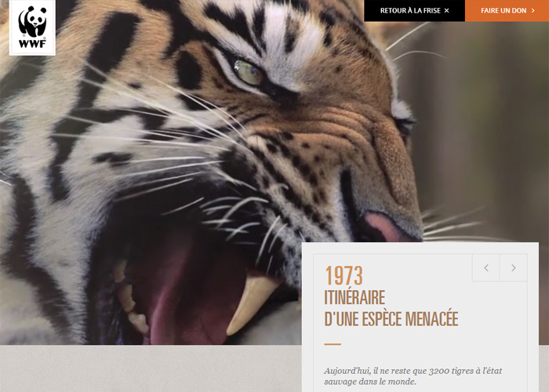Click the Faire un don button
The width and height of the screenshot is (549, 392).
[x=507, y=11]
